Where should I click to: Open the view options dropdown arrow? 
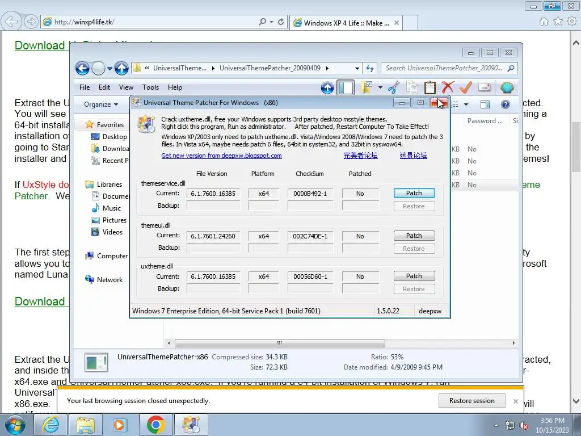pyautogui.click(x=466, y=104)
